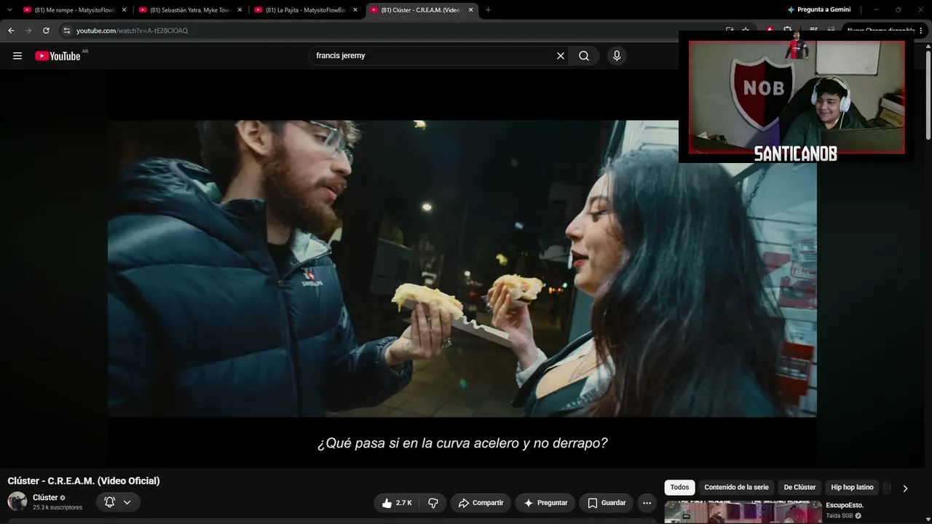Run search with the magnifier button
932x524 pixels.
coord(584,56)
